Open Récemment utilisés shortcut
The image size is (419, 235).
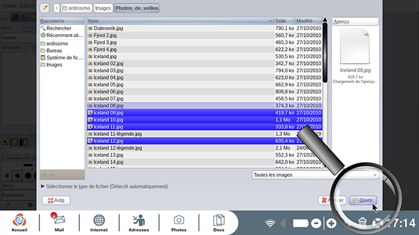(62, 35)
